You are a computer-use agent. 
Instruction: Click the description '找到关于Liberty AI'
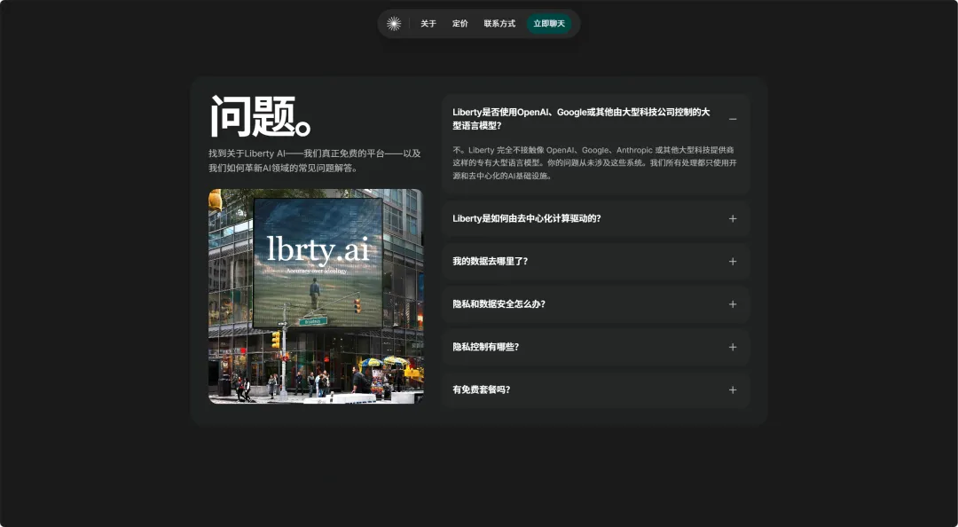(x=315, y=161)
